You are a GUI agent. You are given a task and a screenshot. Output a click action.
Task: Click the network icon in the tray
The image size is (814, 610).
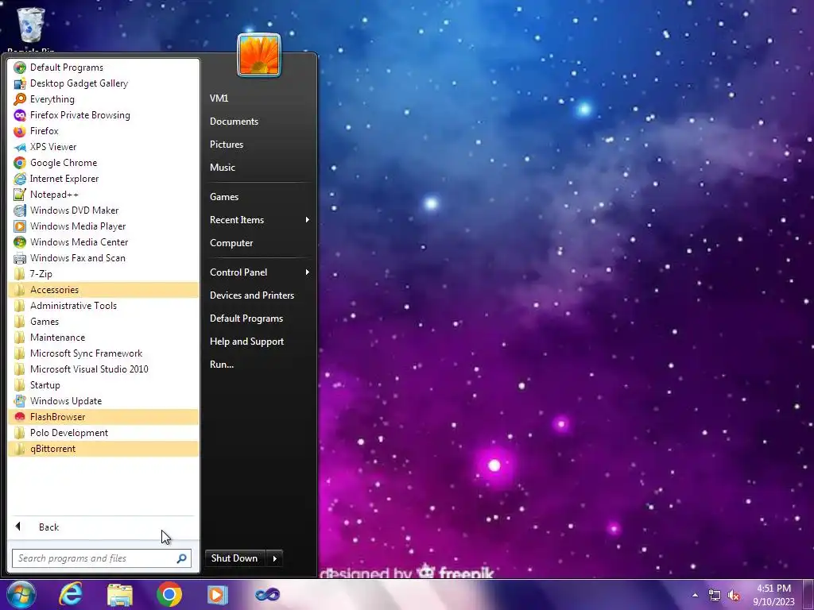click(x=715, y=596)
